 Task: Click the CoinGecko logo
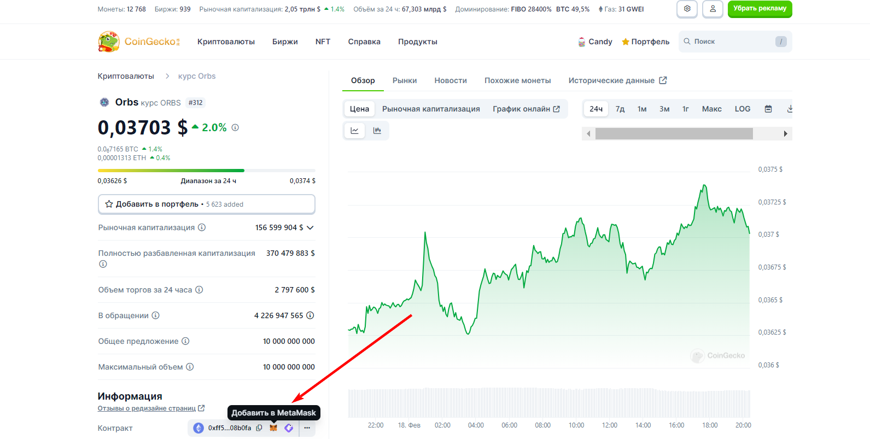point(139,42)
